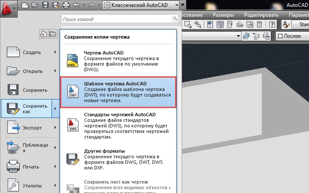The image size is (309, 193).
Task: Click the Save floppy icon in quick access toolbar
Action: tap(45, 5)
